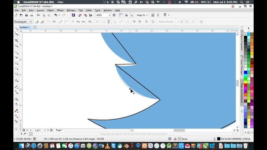Image resolution: width=267 pixels, height=150 pixels.
Task: Click the Add Nodes icon
Action: (37, 22)
